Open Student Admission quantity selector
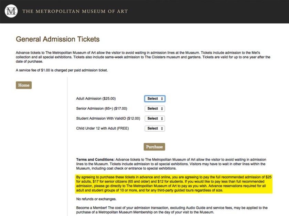The width and height of the screenshot is (289, 216). pos(154,119)
